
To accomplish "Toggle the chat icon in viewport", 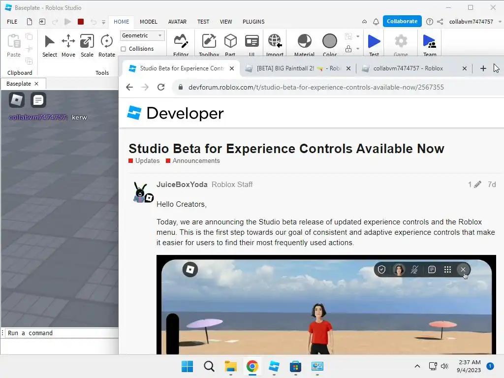I will 38,100.
